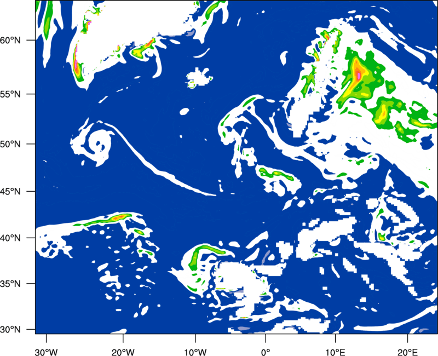Click the 30°N latitude label
438x356 pixels.
point(10,330)
